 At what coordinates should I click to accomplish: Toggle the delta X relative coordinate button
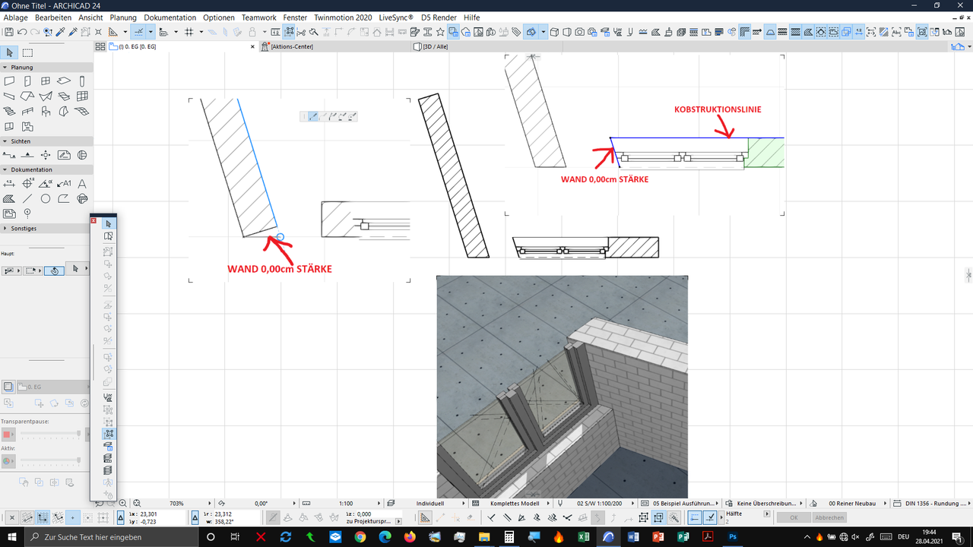point(121,518)
